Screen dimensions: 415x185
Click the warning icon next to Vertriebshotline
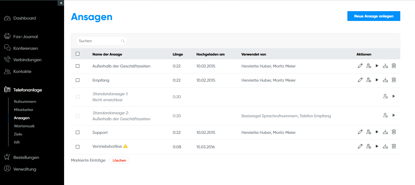[x=125, y=146]
